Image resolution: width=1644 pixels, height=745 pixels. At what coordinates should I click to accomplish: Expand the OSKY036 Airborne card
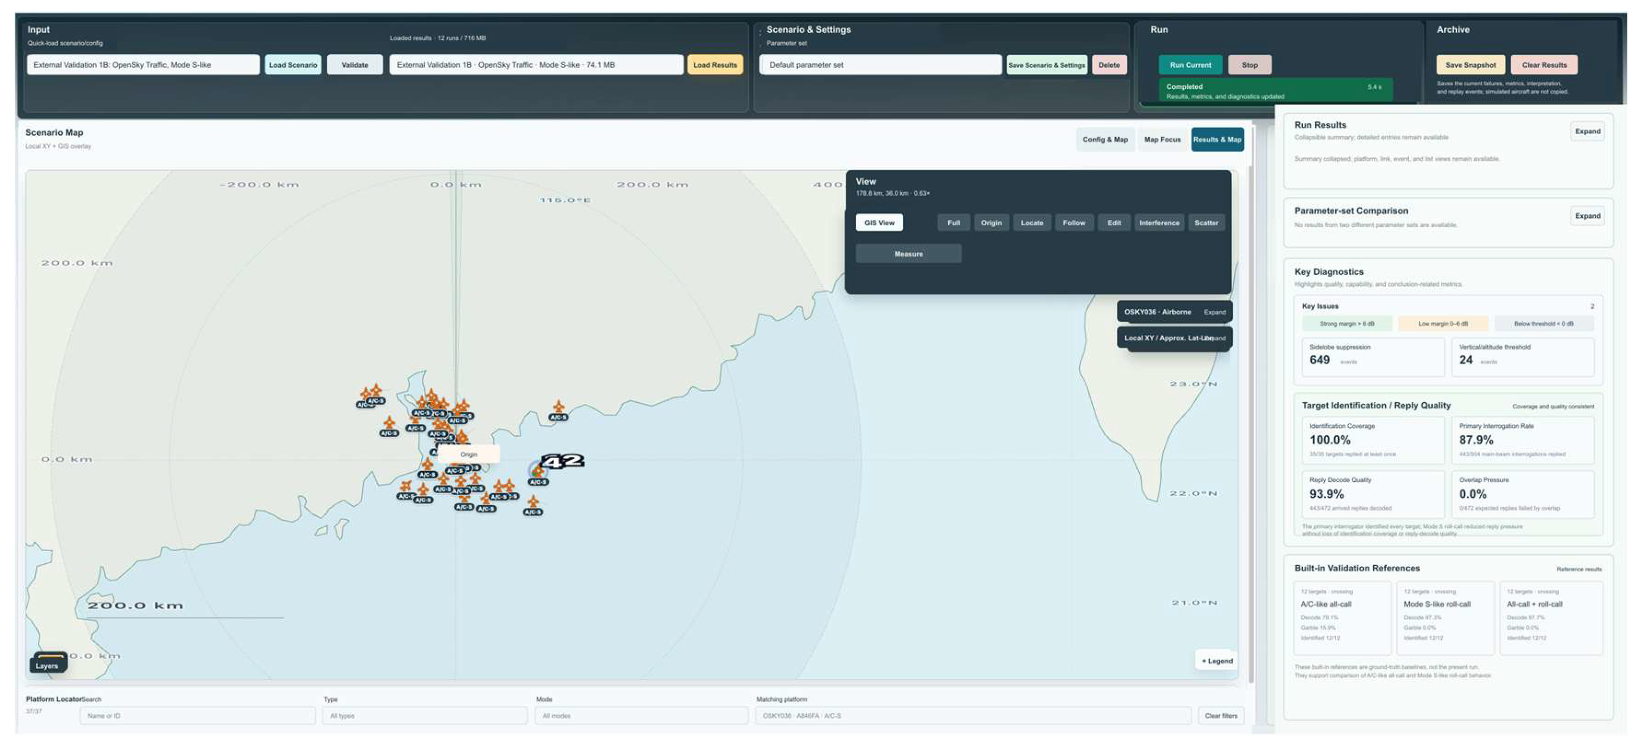click(x=1214, y=312)
